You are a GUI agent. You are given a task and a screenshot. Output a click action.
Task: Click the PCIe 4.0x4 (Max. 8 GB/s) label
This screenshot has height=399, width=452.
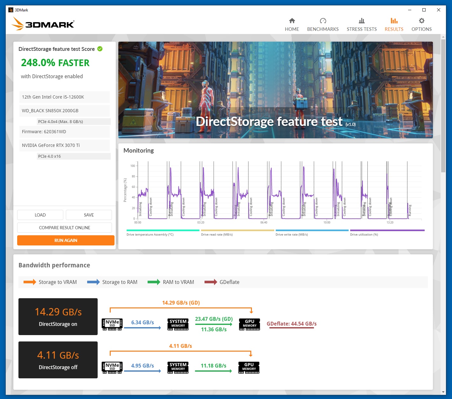click(x=74, y=121)
